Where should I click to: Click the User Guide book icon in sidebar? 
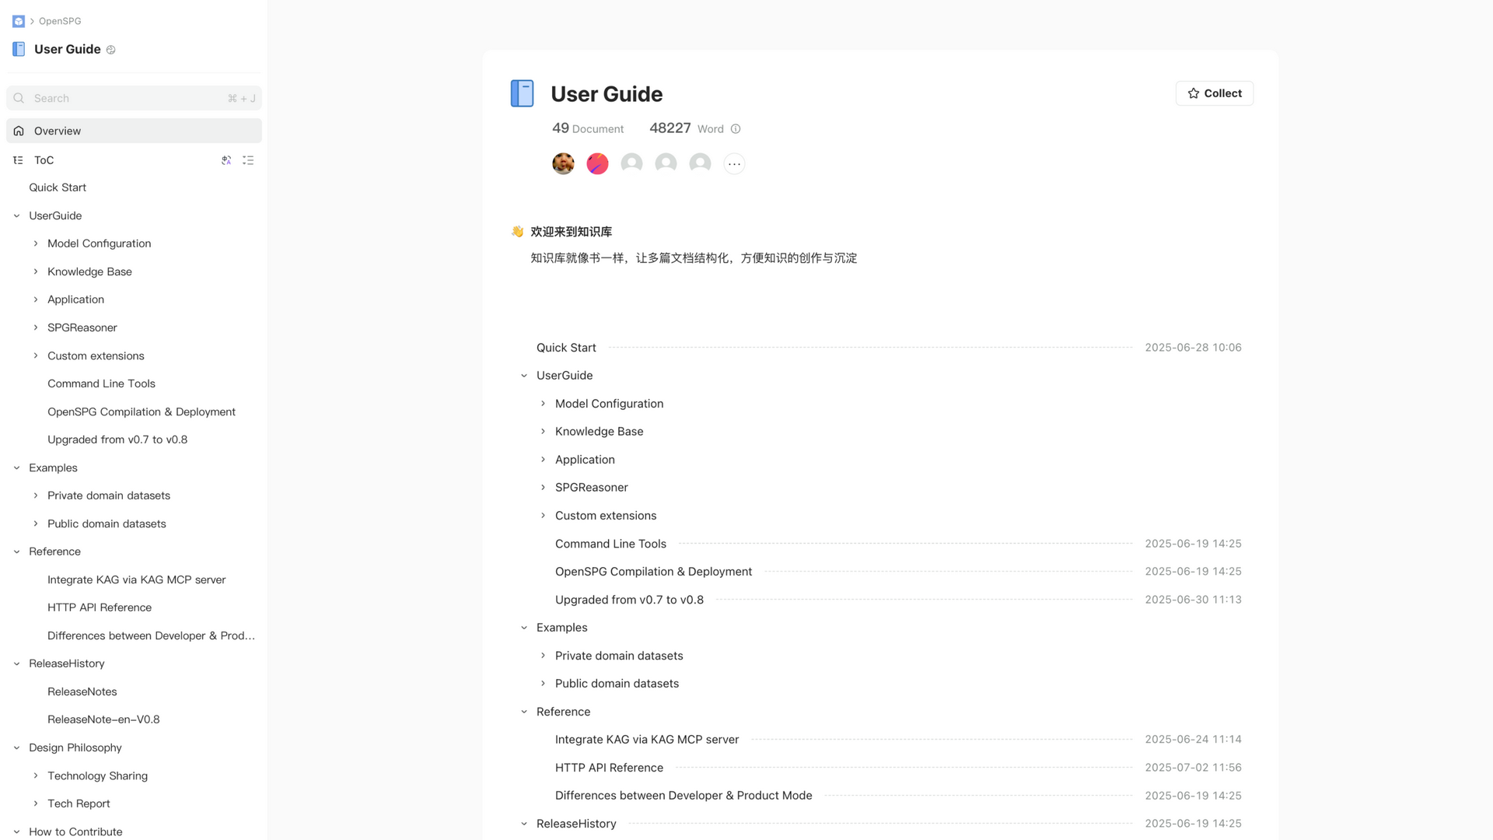19,49
